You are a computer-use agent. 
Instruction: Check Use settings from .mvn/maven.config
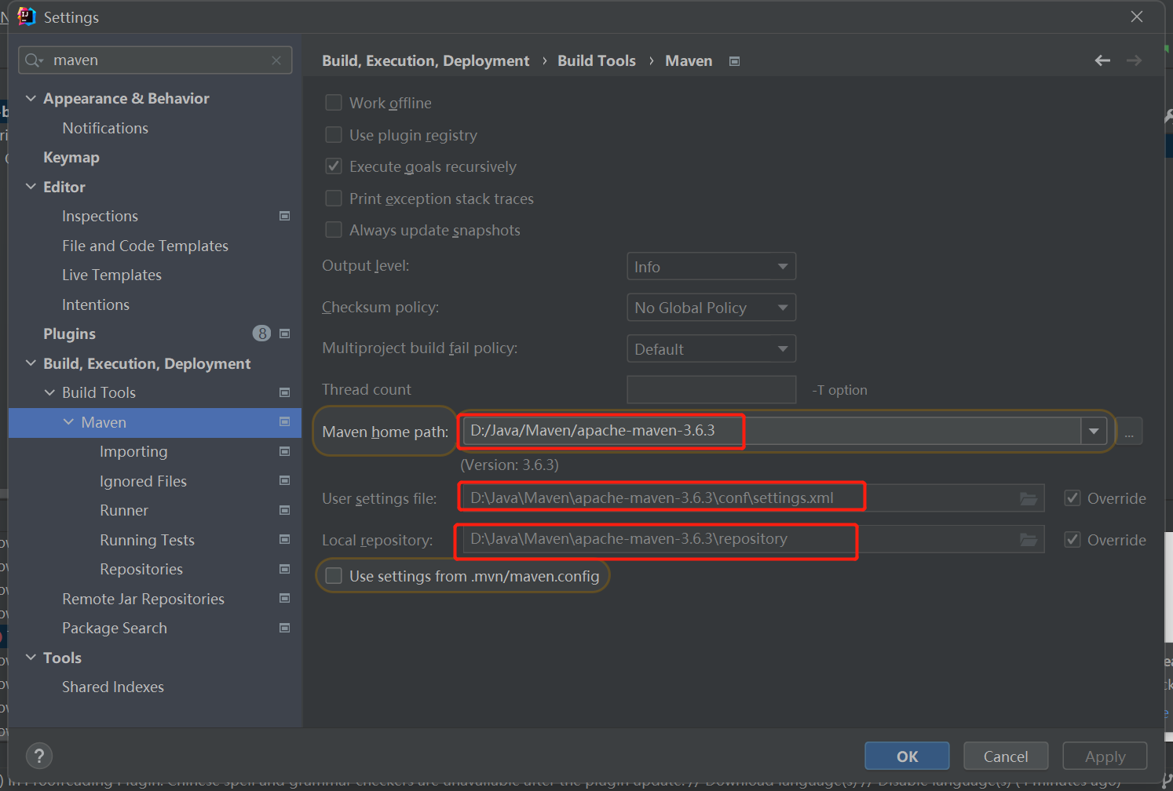[334, 576]
